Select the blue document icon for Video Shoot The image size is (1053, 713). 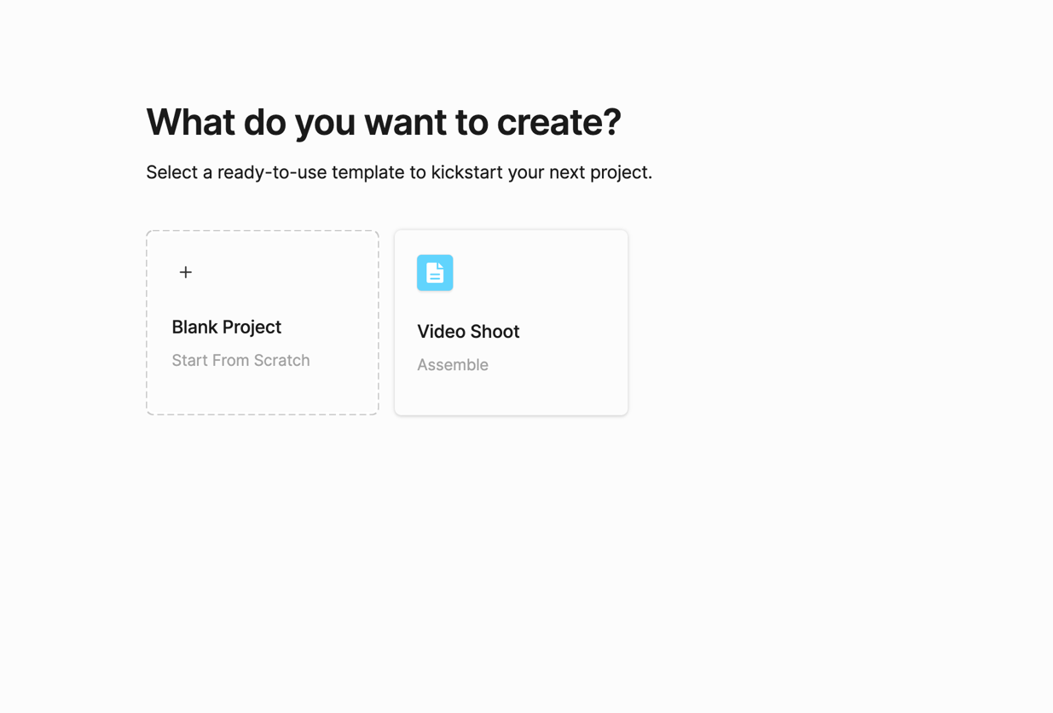435,273
